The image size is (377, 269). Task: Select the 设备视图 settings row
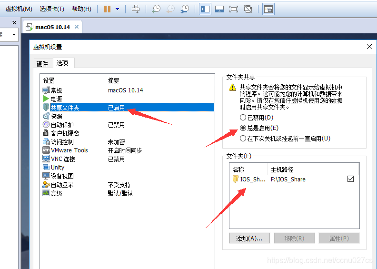[128, 176]
